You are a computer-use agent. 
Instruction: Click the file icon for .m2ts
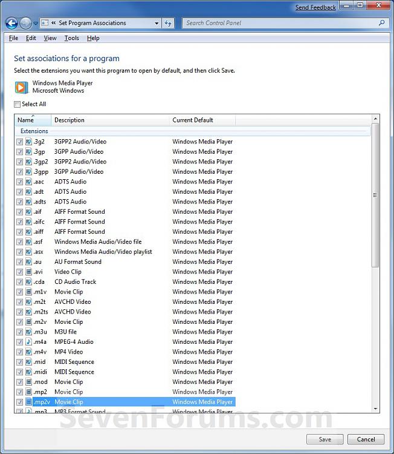[x=28, y=312]
